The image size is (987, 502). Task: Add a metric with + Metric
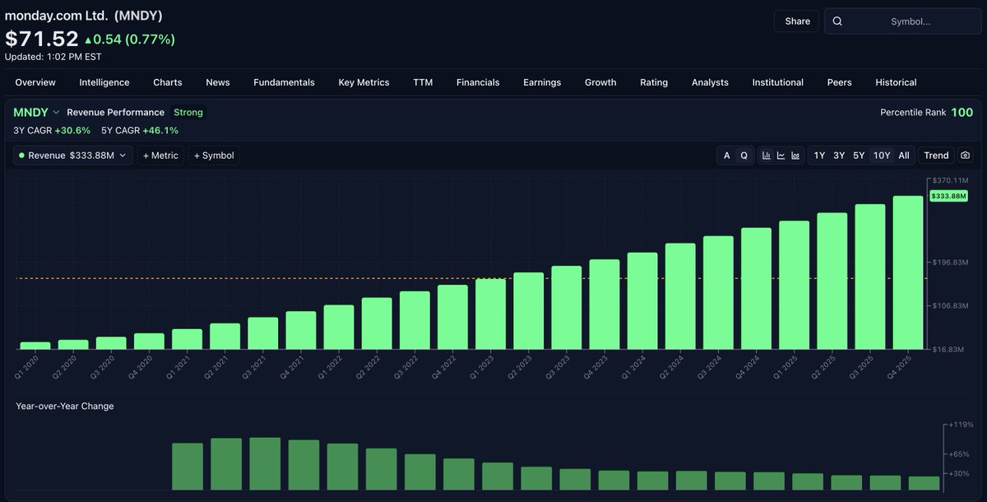coord(160,156)
